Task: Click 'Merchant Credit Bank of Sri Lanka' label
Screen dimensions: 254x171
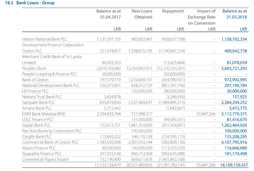Action: click(52, 57)
